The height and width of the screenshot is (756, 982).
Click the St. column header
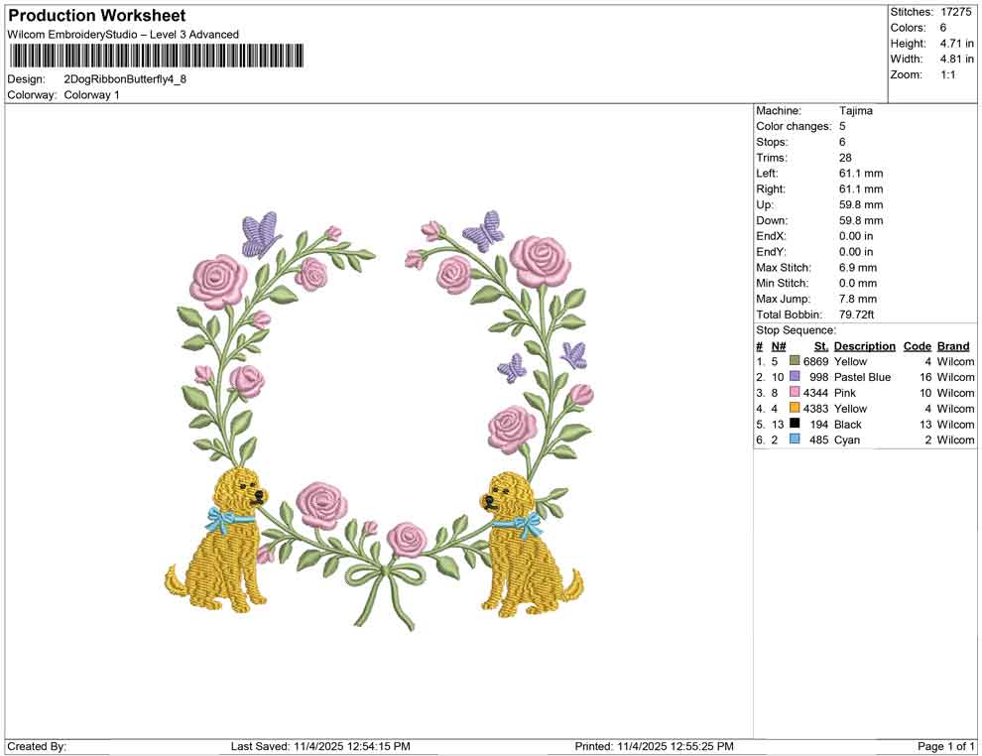click(x=820, y=346)
